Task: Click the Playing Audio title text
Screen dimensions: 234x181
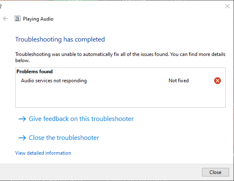Action: point(38,19)
